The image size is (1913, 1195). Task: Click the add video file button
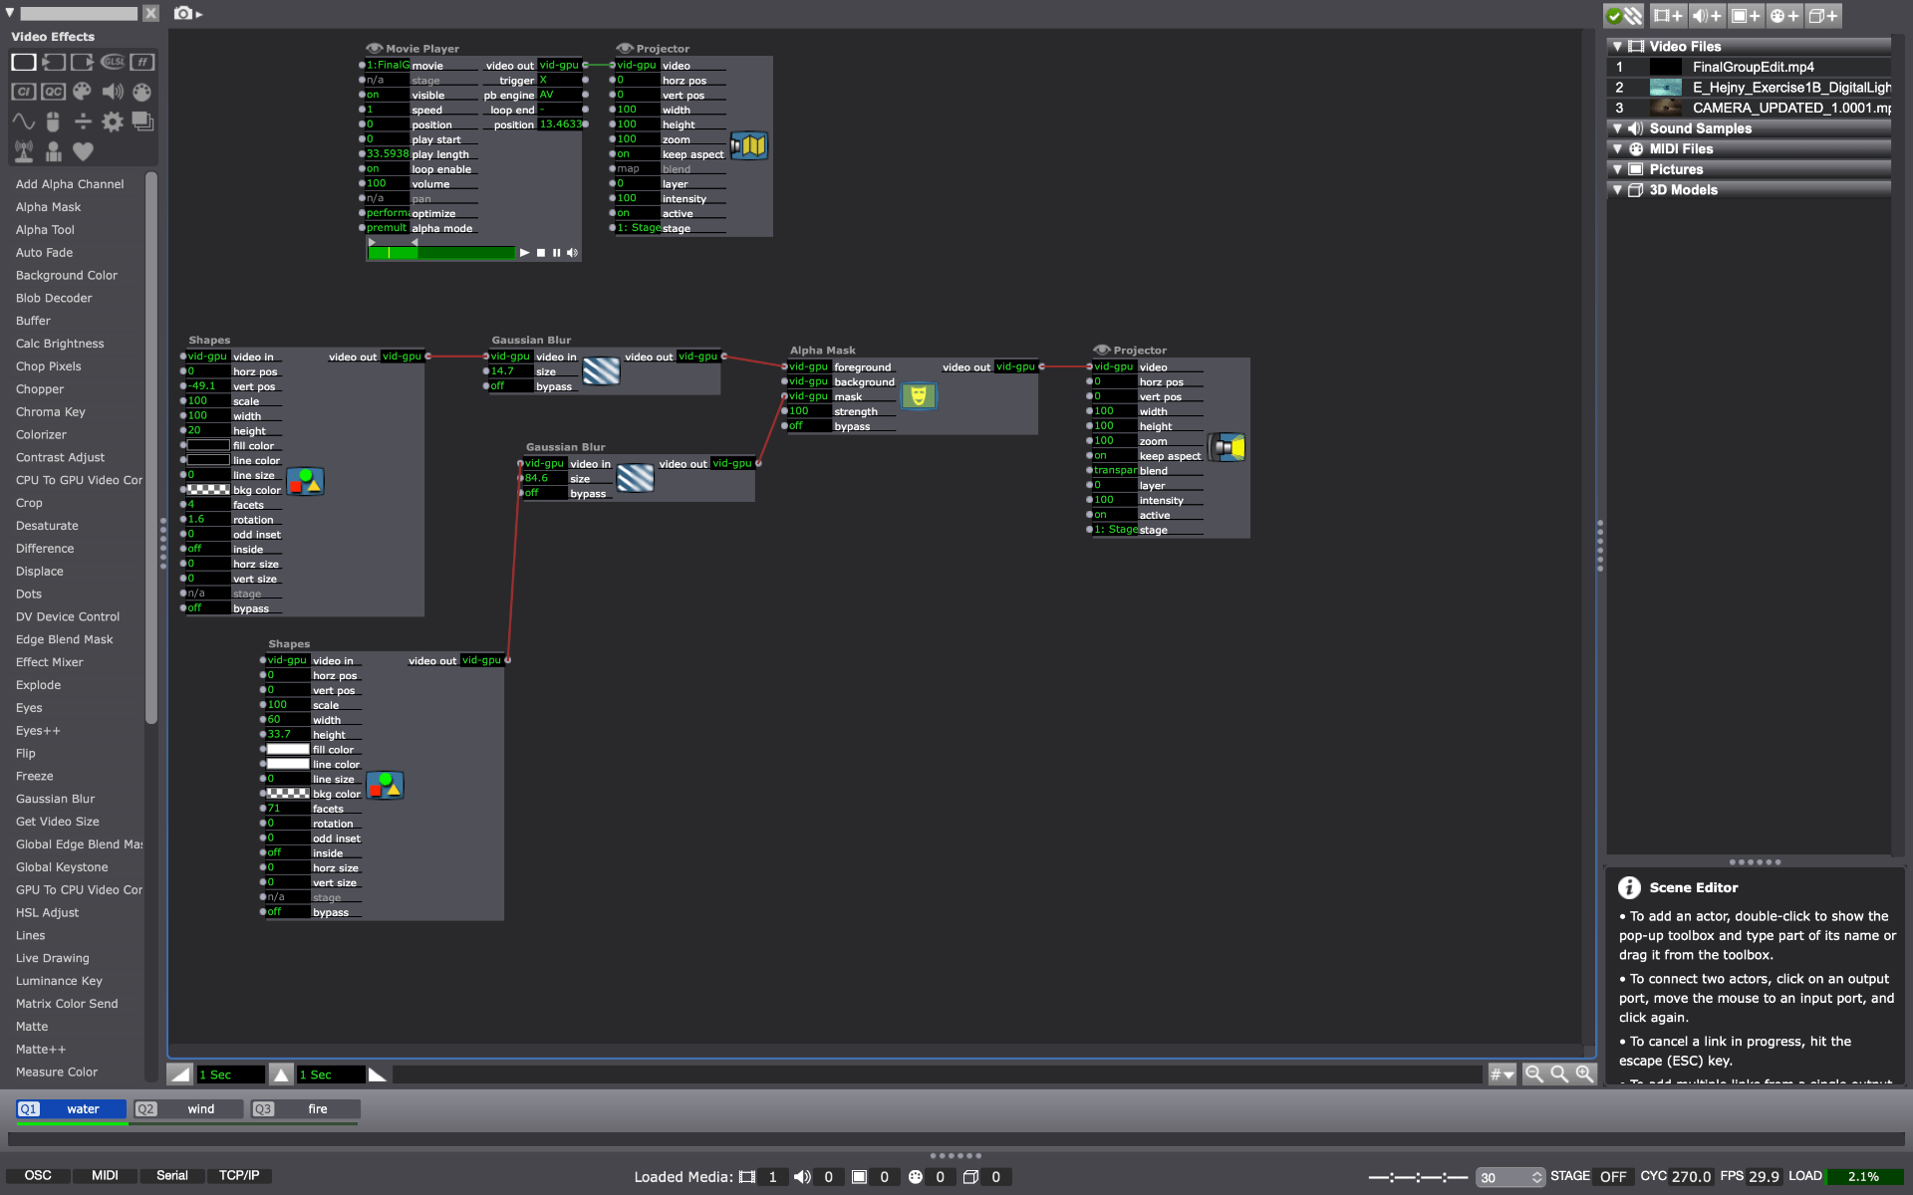click(1668, 16)
